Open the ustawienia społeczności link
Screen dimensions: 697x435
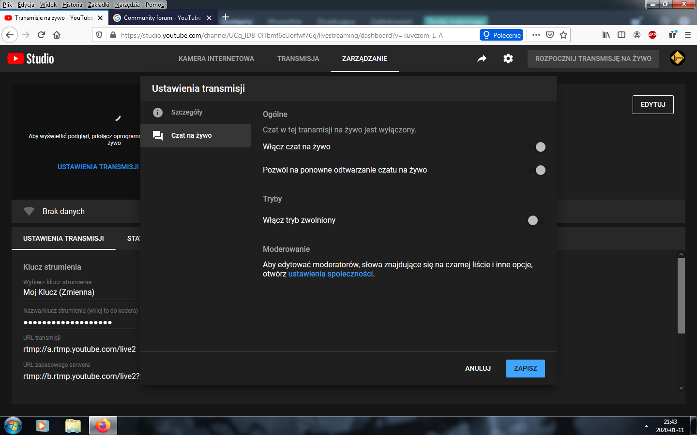[331, 274]
